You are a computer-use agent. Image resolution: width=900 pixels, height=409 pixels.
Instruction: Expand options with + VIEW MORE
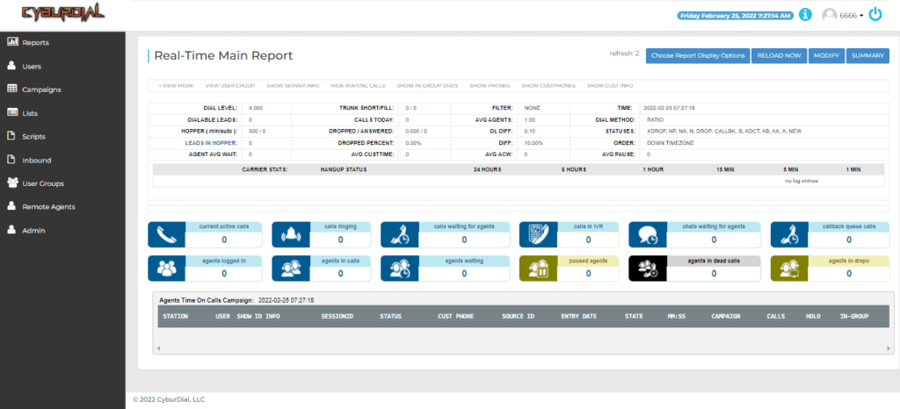[176, 86]
